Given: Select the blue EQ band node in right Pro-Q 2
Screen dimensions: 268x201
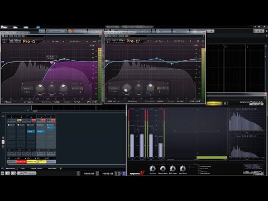Looking at the screenshot, I should click(157, 58).
